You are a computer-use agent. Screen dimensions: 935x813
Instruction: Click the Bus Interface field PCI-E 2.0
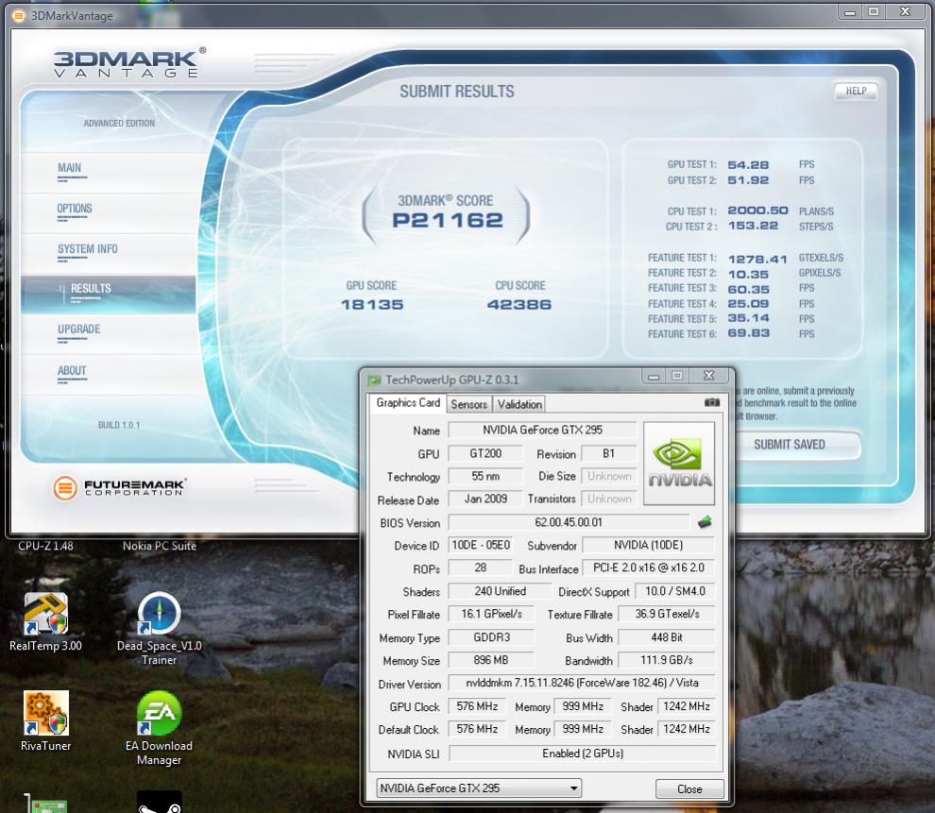pyautogui.click(x=648, y=568)
